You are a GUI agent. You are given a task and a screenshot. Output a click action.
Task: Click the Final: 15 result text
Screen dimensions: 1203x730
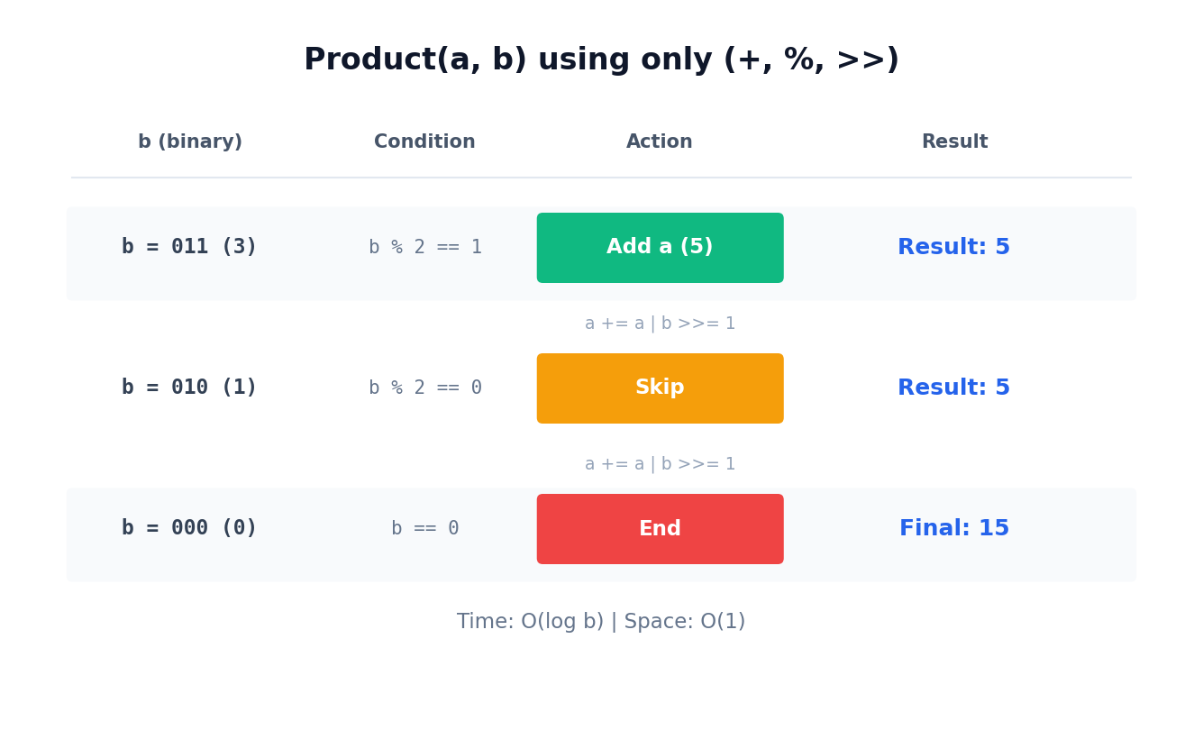pyautogui.click(x=954, y=529)
